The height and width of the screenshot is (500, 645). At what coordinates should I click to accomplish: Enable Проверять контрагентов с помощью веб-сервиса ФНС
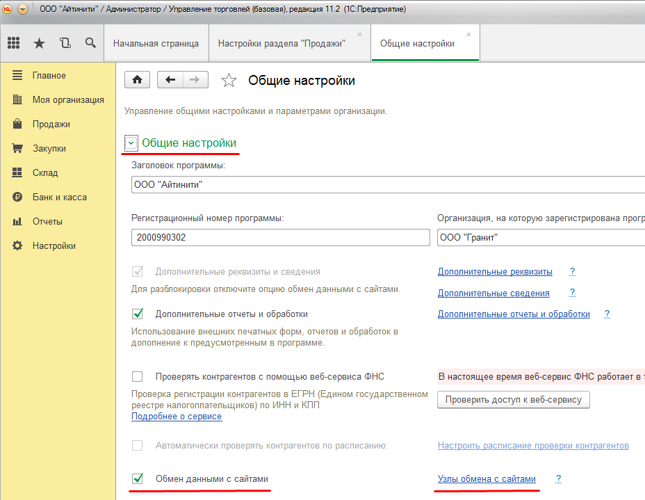[138, 376]
